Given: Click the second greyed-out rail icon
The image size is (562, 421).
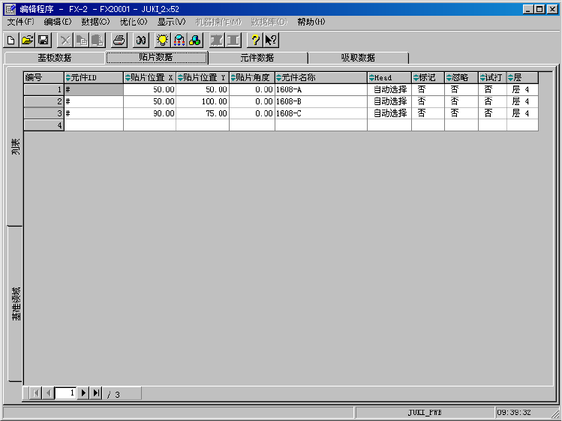Looking at the screenshot, I should [233, 41].
